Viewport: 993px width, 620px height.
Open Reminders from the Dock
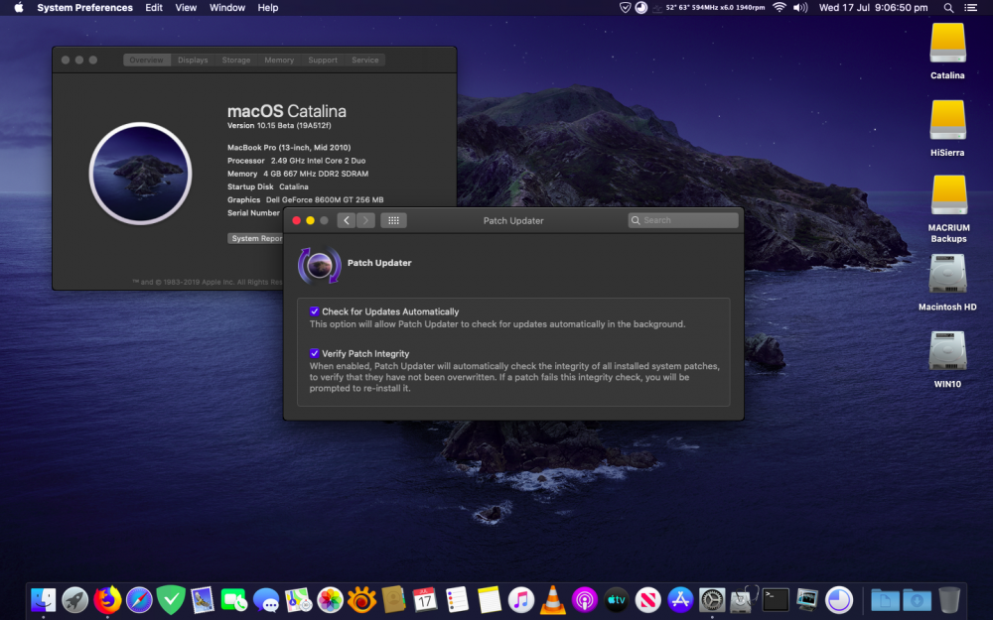coord(457,600)
